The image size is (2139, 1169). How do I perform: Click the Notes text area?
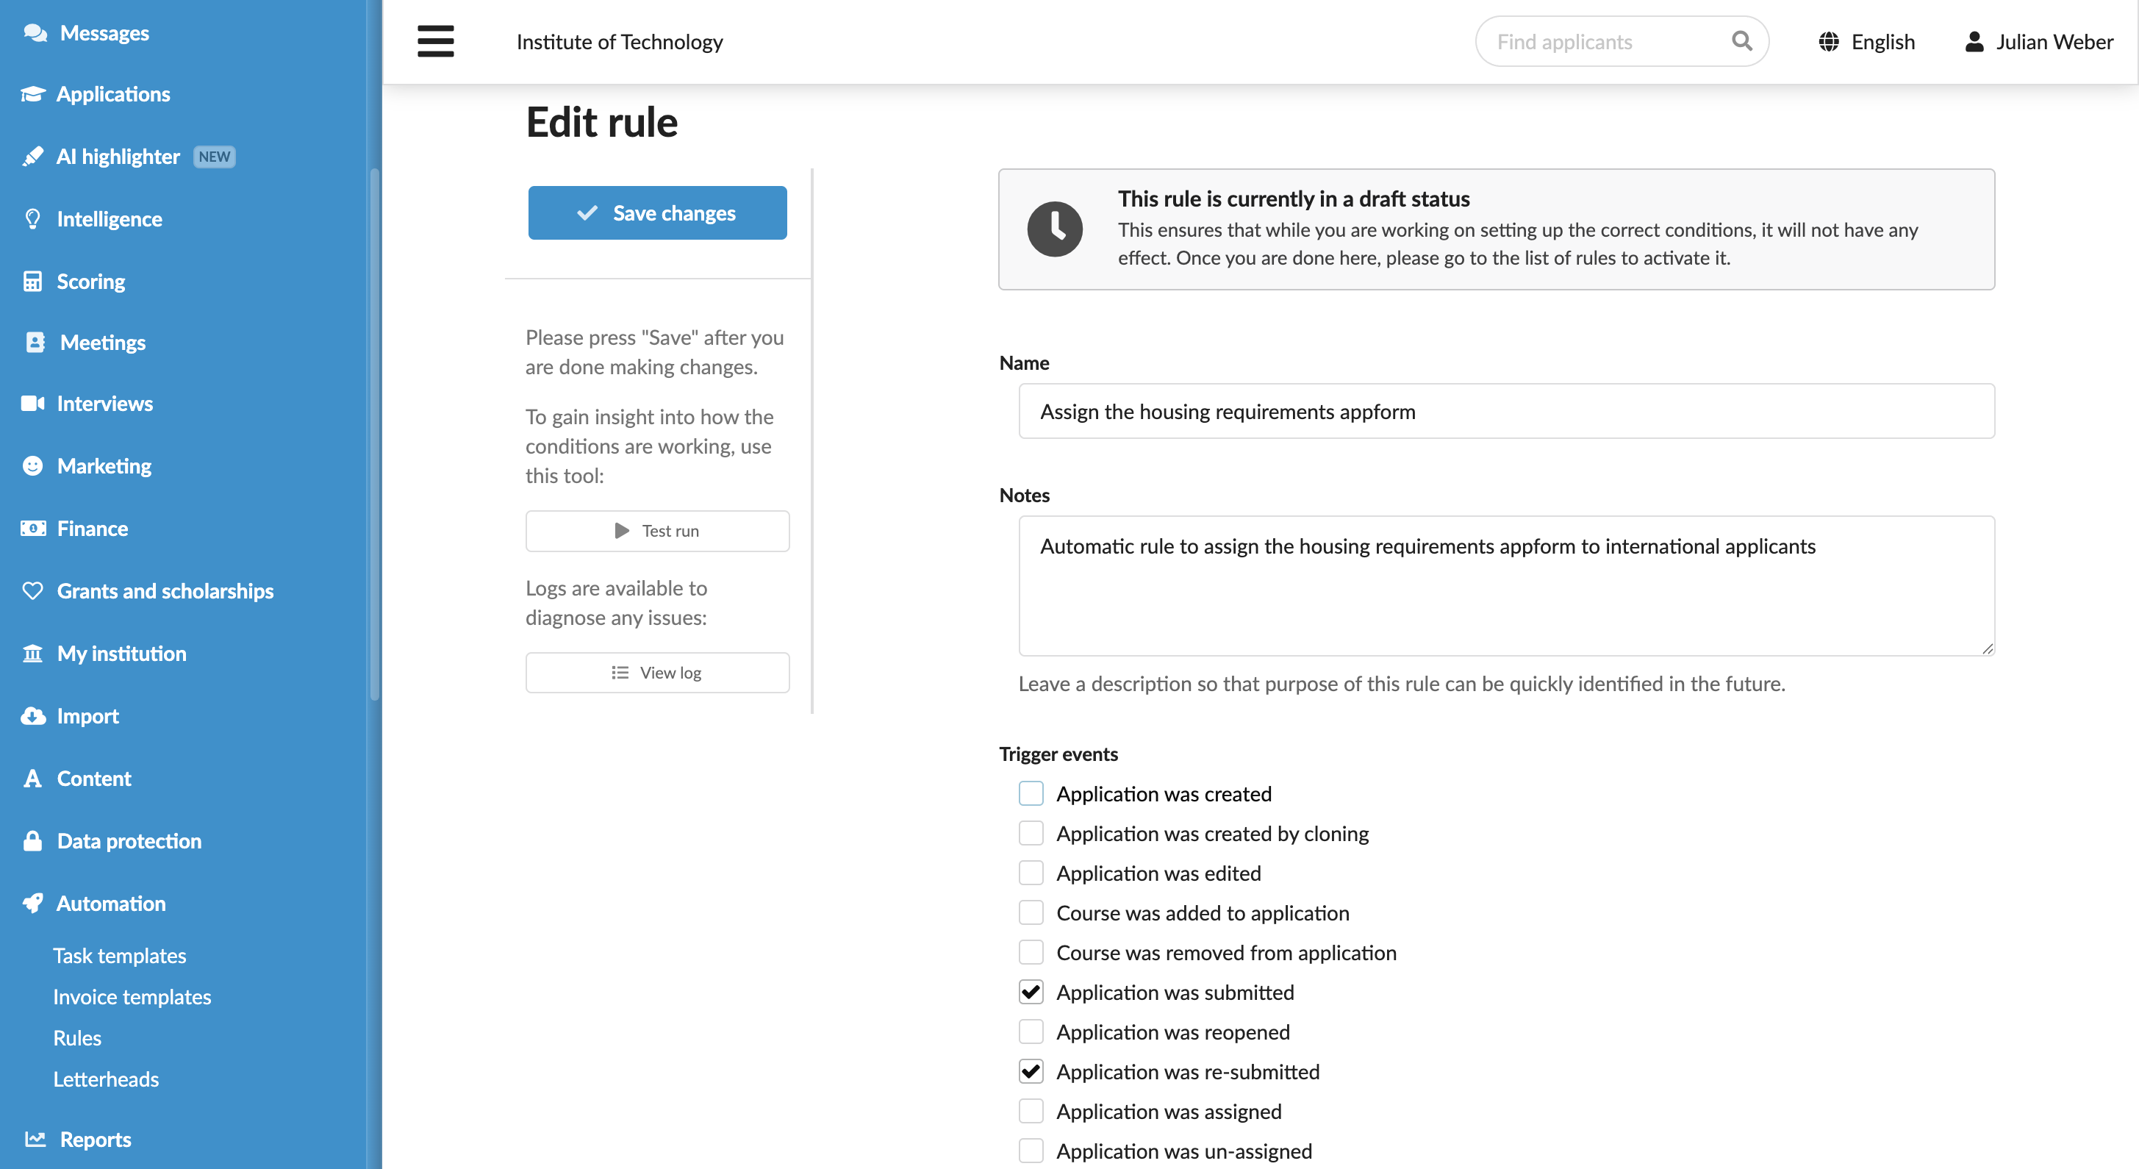[1506, 585]
